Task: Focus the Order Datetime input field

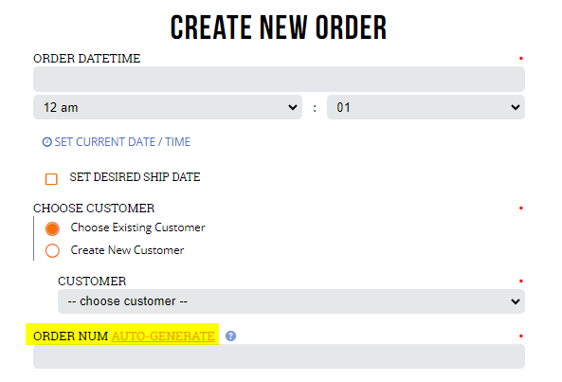Action: click(x=280, y=79)
